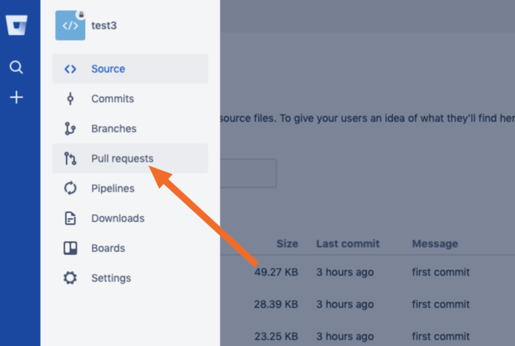Click the Settings gear icon

[x=70, y=278]
